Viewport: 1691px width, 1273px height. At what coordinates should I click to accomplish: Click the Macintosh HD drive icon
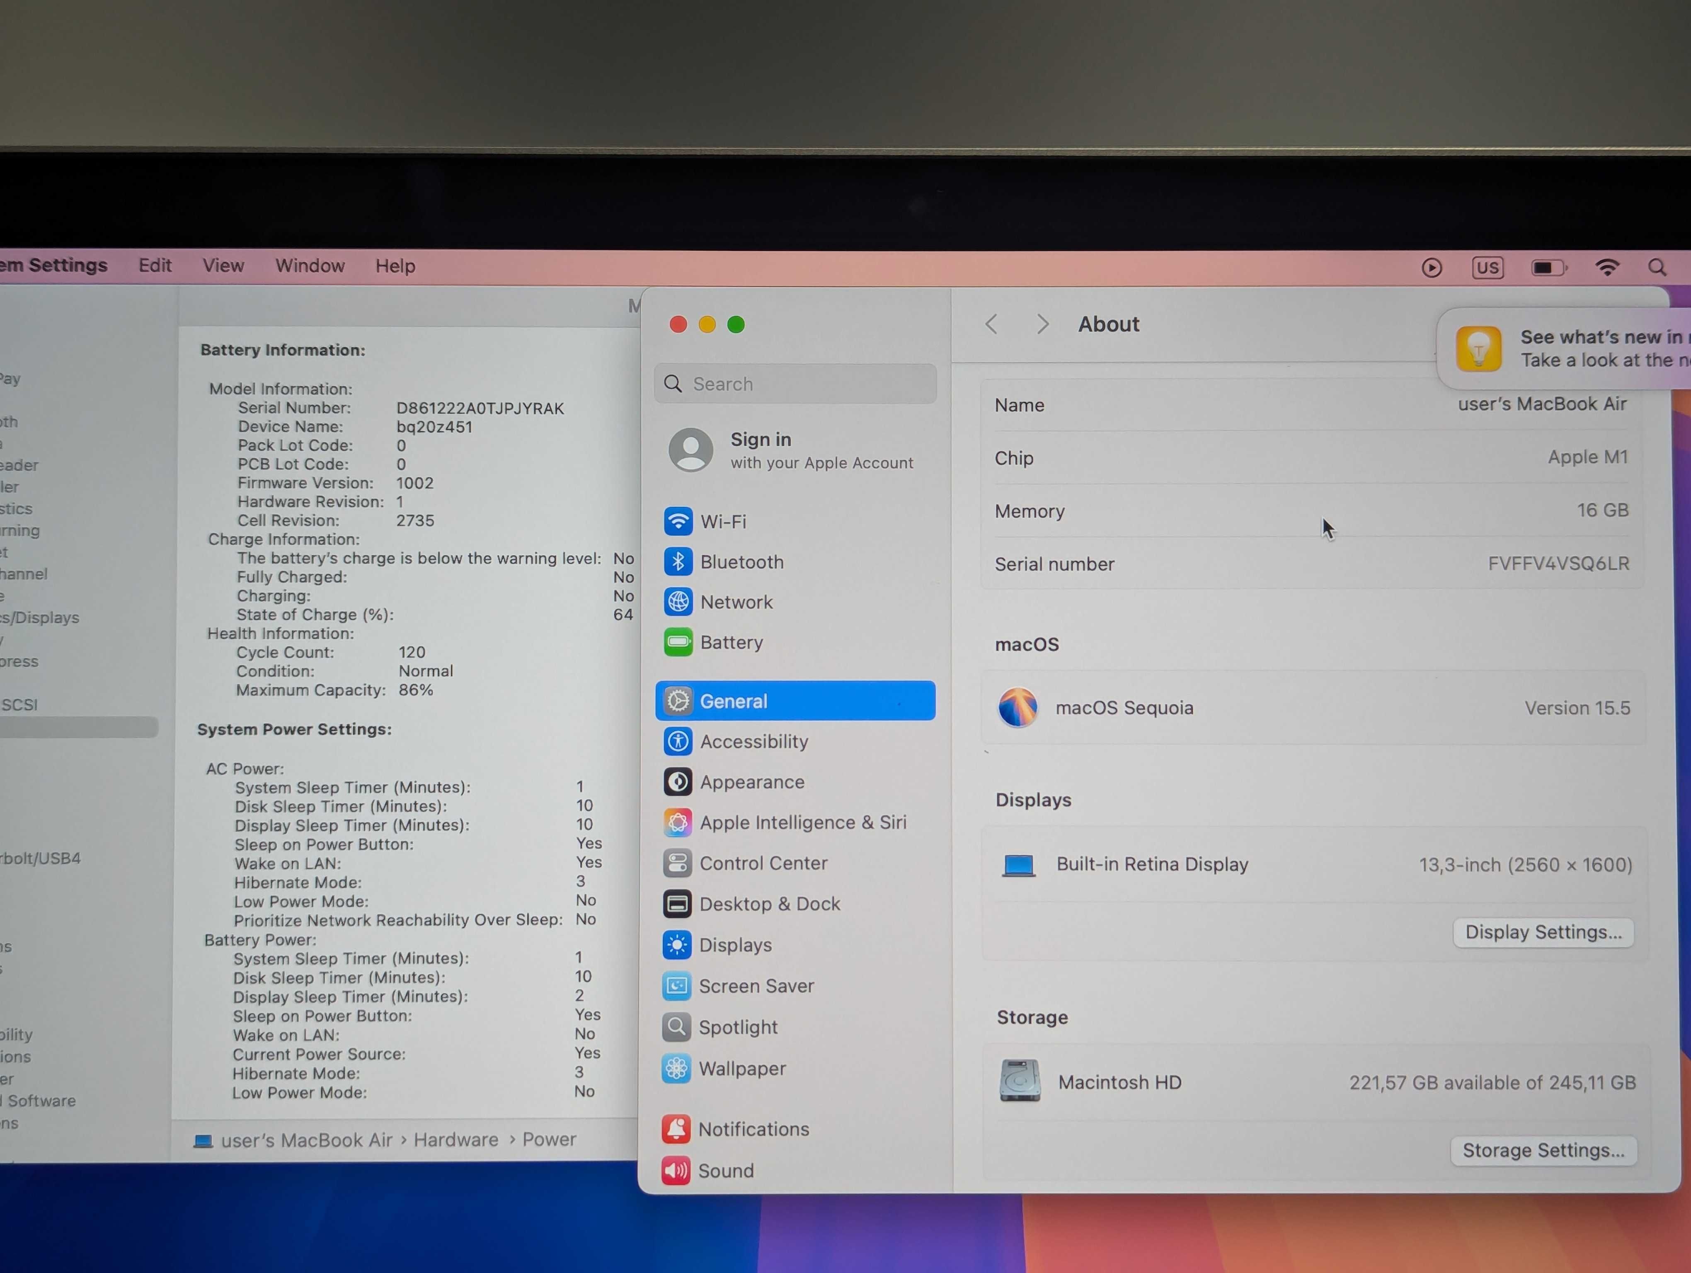coord(1020,1080)
